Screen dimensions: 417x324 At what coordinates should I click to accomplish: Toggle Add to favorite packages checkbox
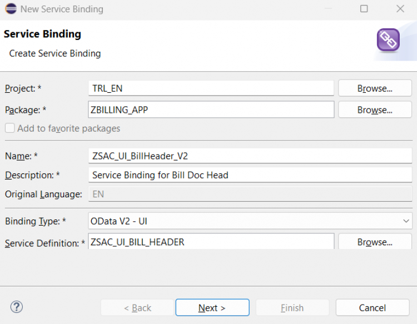[10, 128]
